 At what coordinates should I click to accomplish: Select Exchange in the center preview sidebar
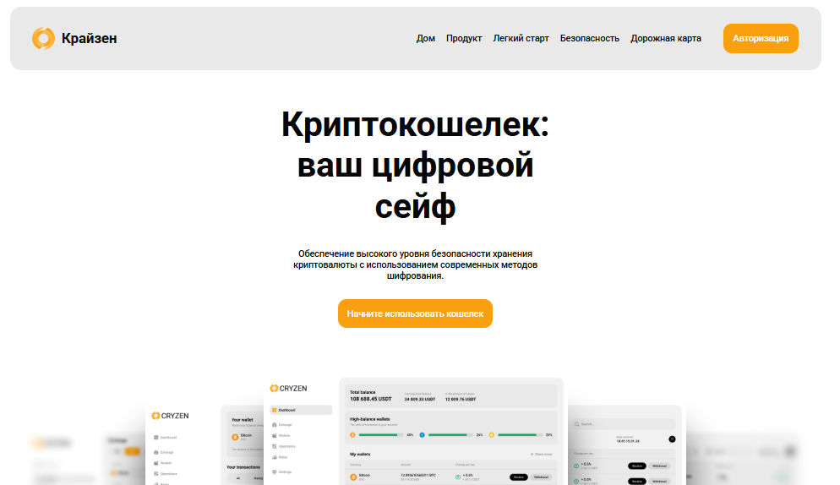click(x=281, y=425)
